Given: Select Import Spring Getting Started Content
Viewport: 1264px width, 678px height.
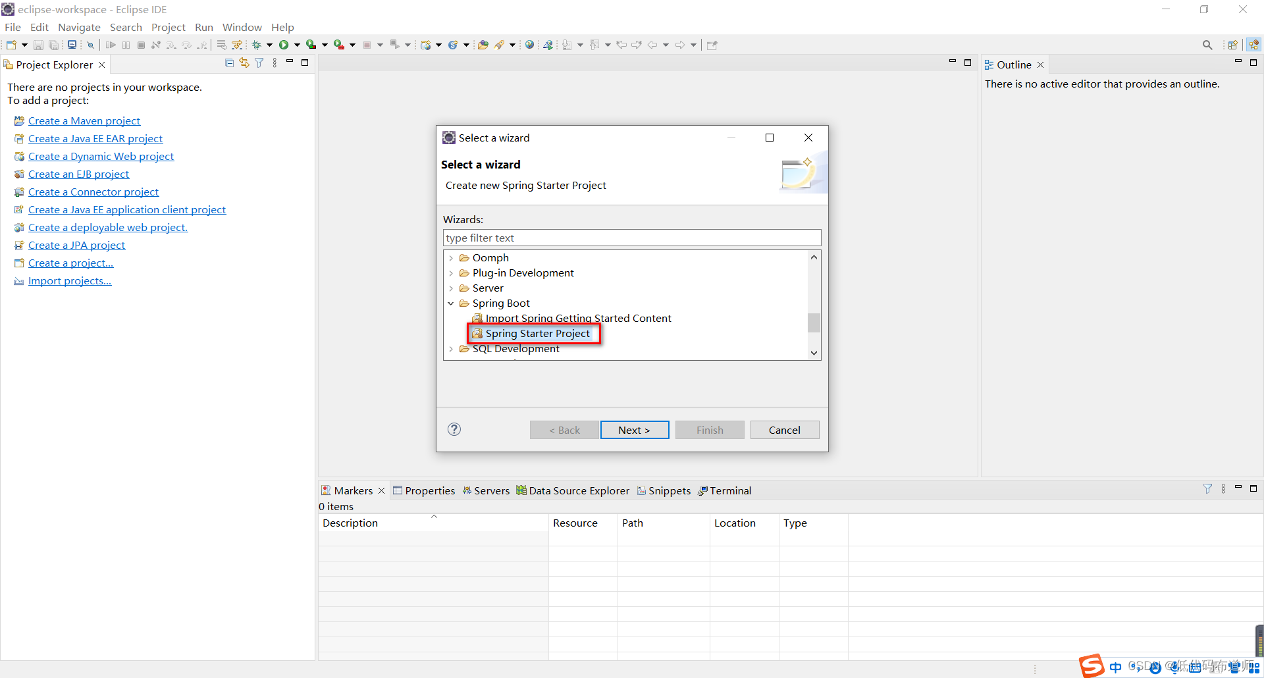Looking at the screenshot, I should tap(578, 319).
